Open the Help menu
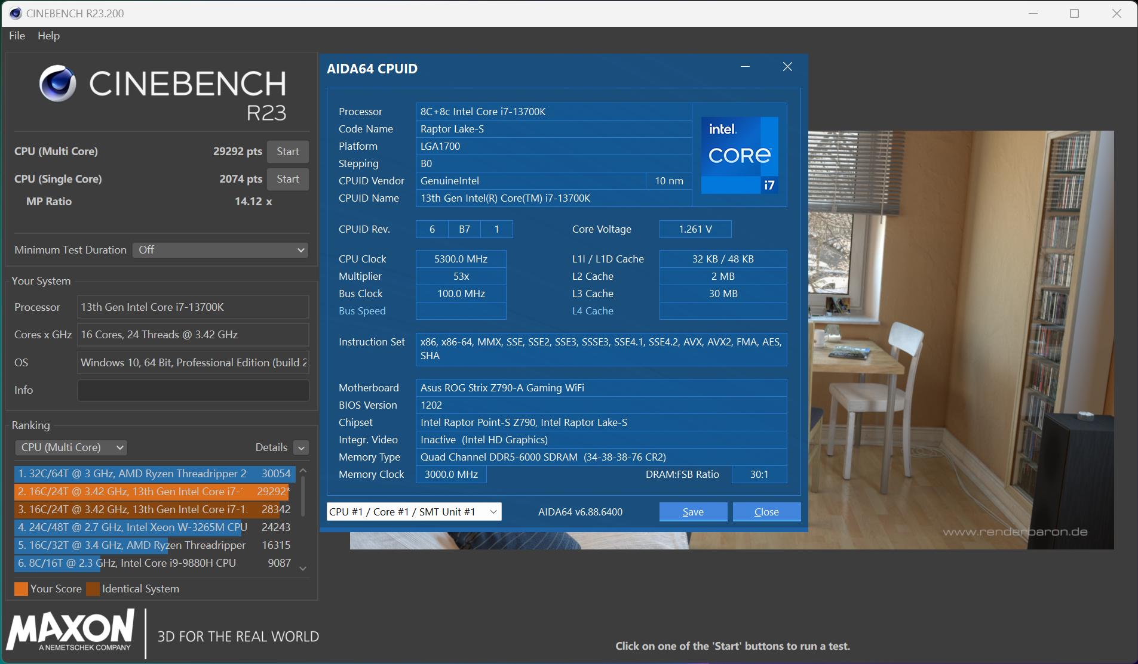1138x664 pixels. pos(48,36)
